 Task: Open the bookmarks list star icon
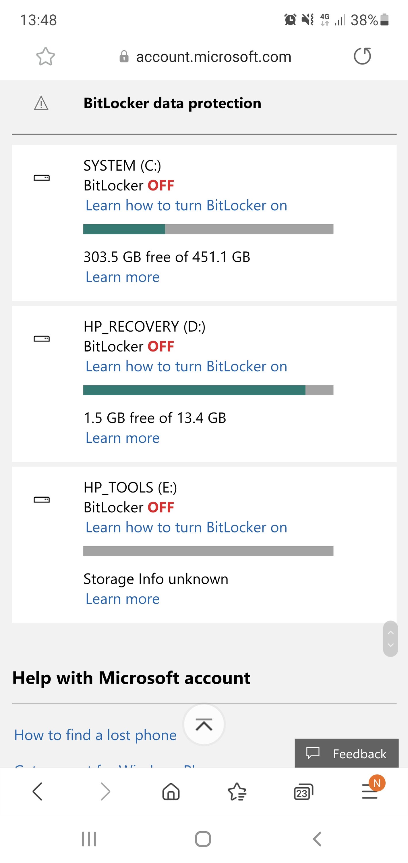click(x=237, y=792)
